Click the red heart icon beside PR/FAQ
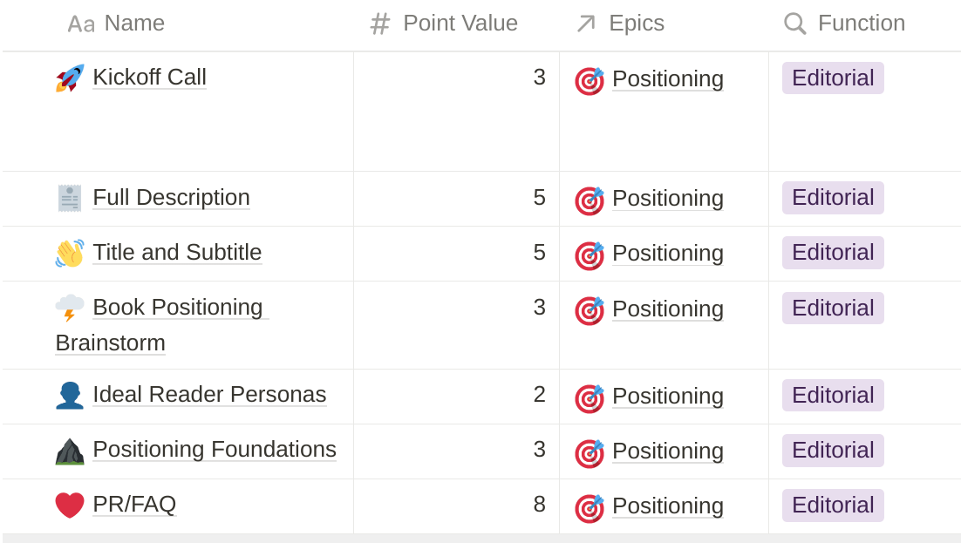The image size is (961, 543). (x=70, y=505)
